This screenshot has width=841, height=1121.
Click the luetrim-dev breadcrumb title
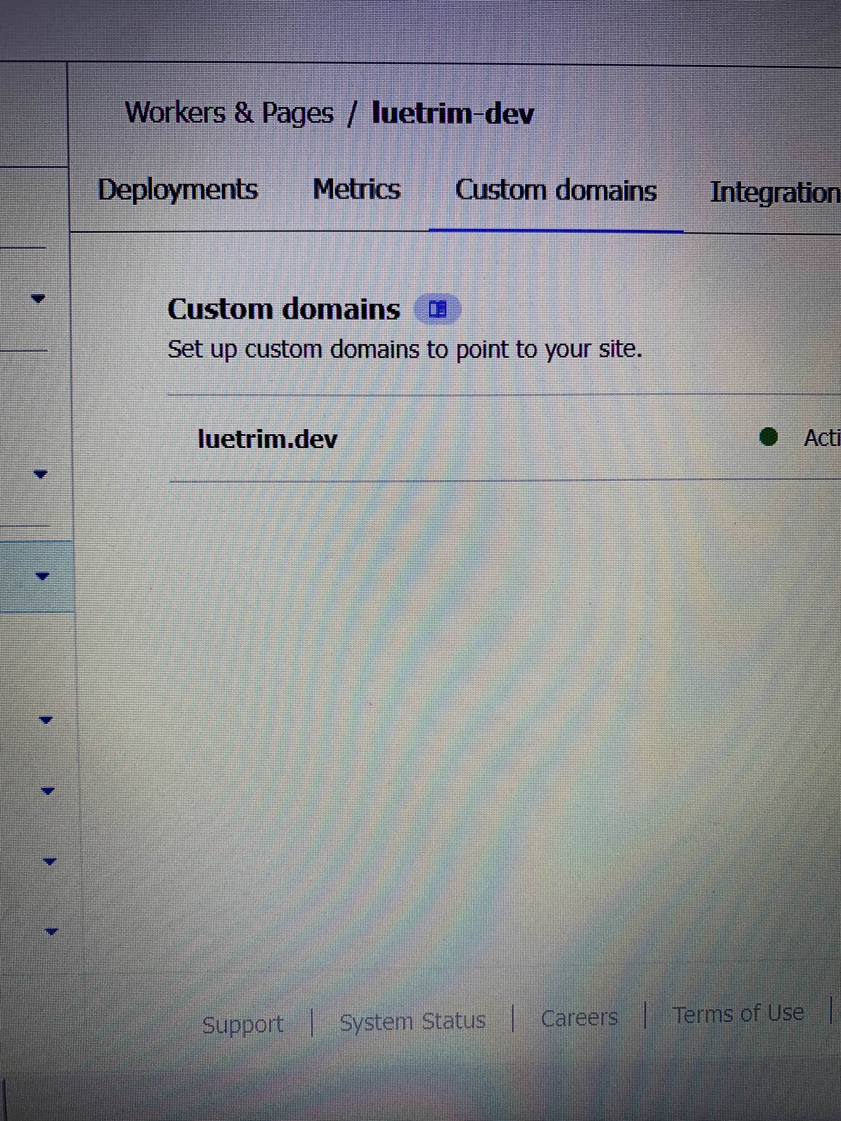pos(452,113)
